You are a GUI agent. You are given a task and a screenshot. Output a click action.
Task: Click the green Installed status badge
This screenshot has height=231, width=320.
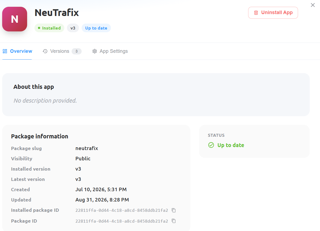(x=49, y=28)
